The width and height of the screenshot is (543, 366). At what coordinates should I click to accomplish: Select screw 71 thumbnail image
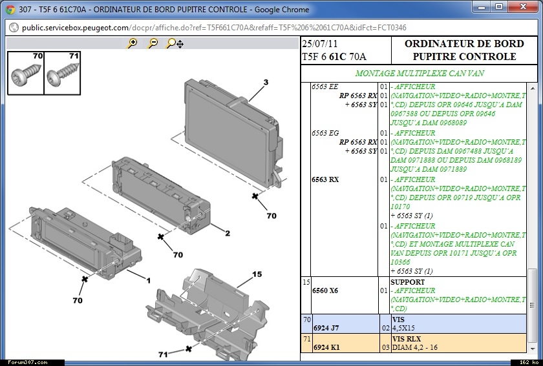pos(62,73)
